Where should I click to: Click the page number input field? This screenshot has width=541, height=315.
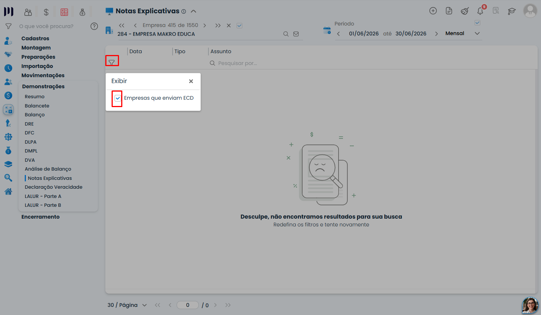click(x=188, y=305)
